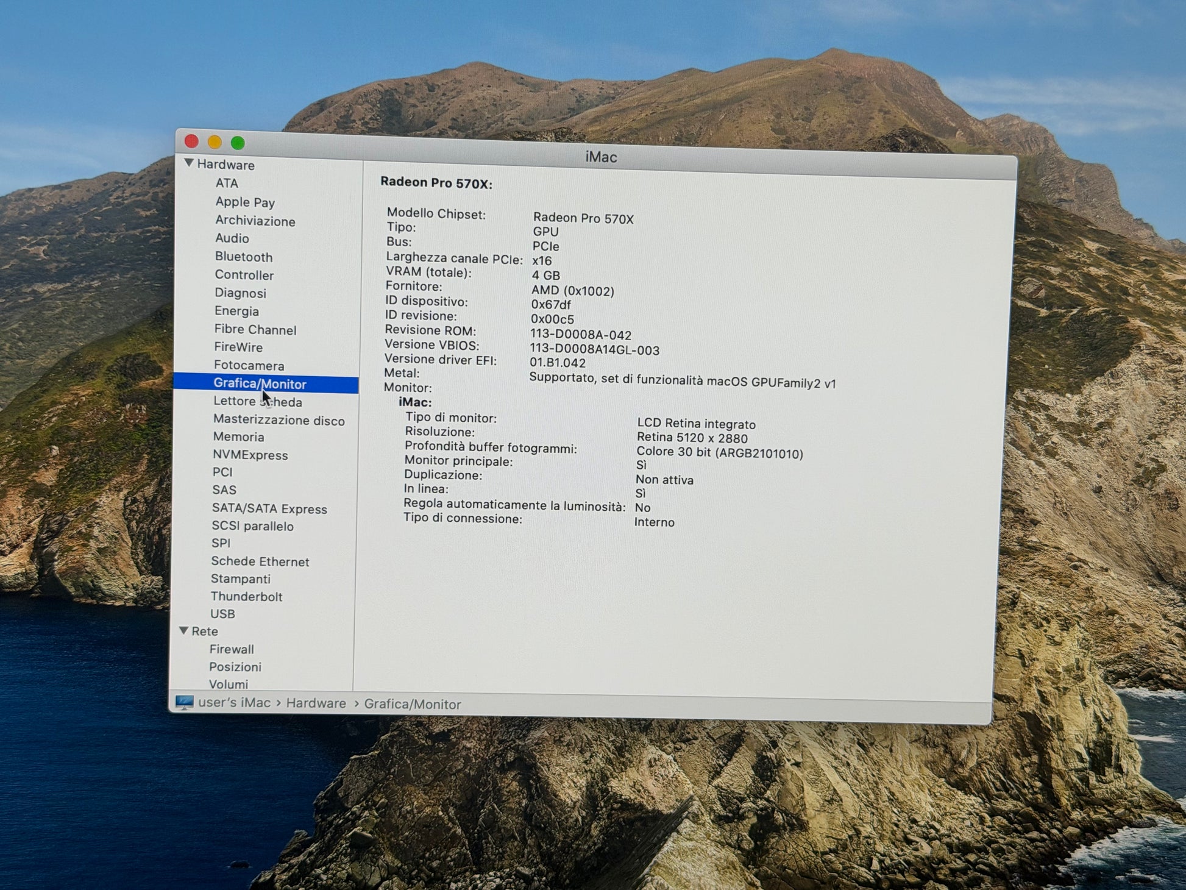Minimize the window with the yellow button

(215, 142)
